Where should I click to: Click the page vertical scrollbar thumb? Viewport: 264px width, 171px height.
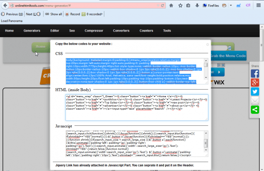point(261,45)
